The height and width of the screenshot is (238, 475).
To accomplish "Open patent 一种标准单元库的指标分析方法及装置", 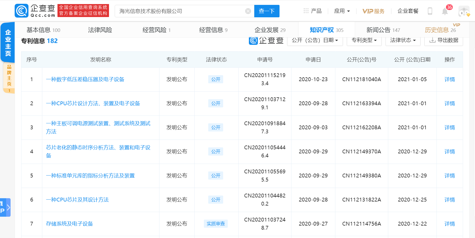I will coord(90,176).
